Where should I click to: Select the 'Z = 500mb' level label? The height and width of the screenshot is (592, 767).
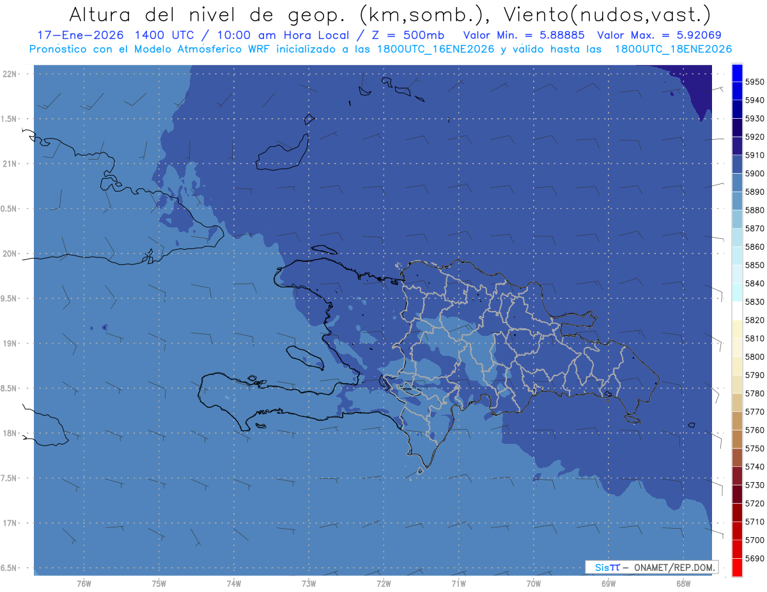[408, 35]
